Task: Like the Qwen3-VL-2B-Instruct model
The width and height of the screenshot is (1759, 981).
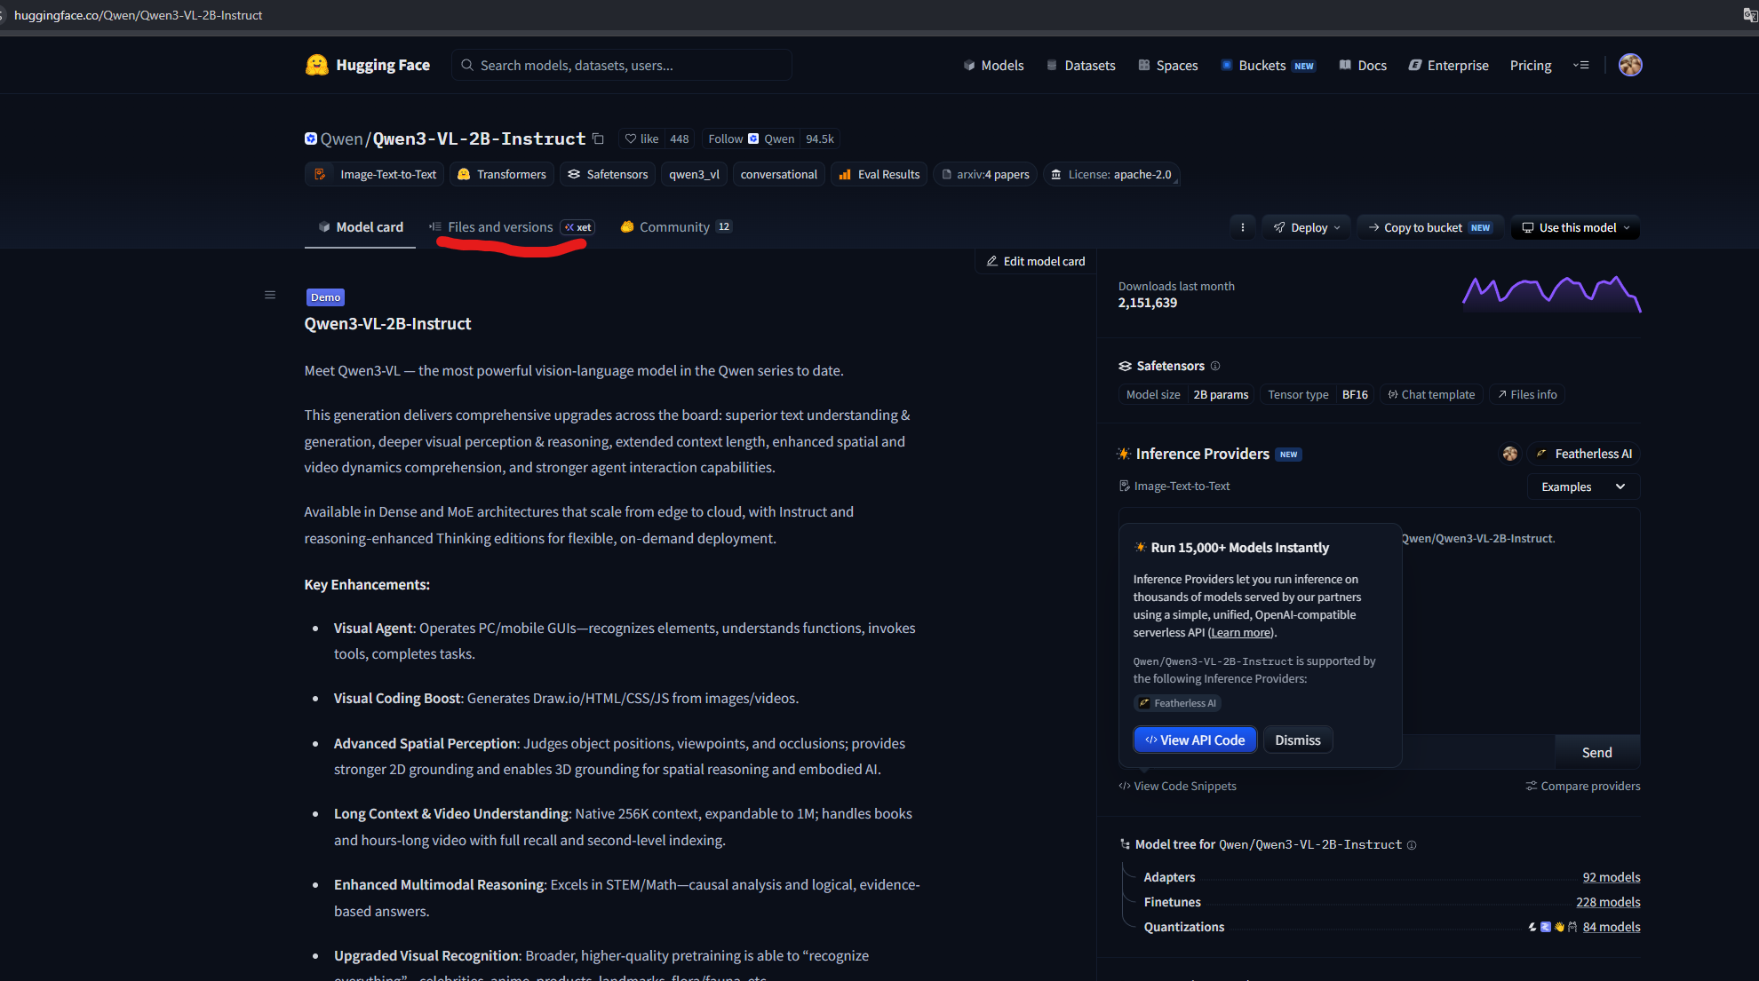Action: (x=641, y=138)
